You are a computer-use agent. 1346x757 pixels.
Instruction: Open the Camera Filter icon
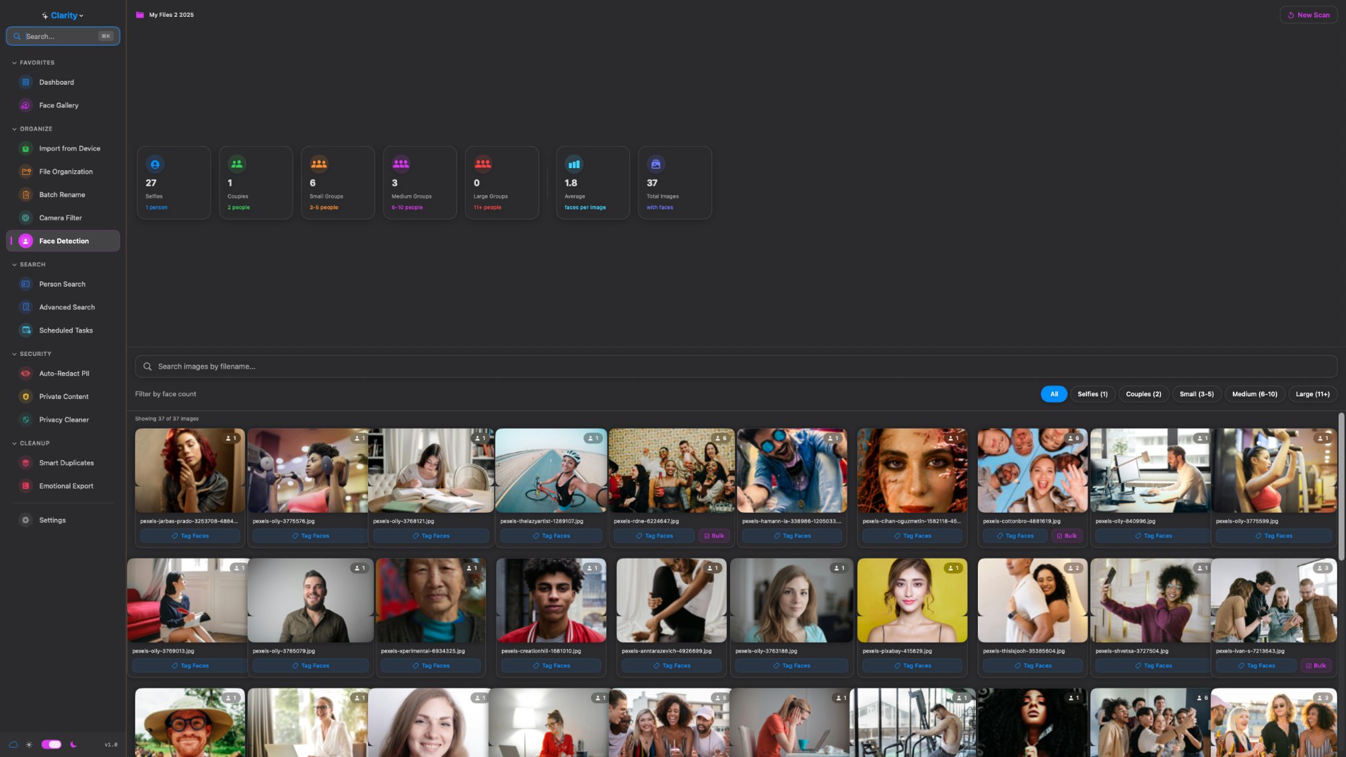(26, 218)
